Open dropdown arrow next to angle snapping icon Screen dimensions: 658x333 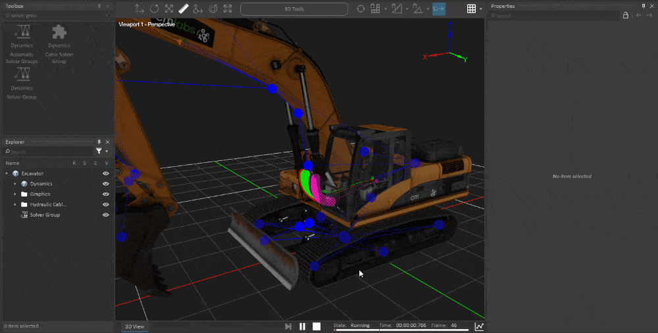(x=428, y=9)
